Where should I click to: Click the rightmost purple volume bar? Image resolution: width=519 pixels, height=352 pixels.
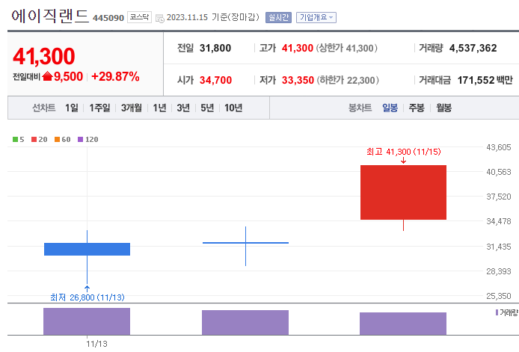click(403, 324)
